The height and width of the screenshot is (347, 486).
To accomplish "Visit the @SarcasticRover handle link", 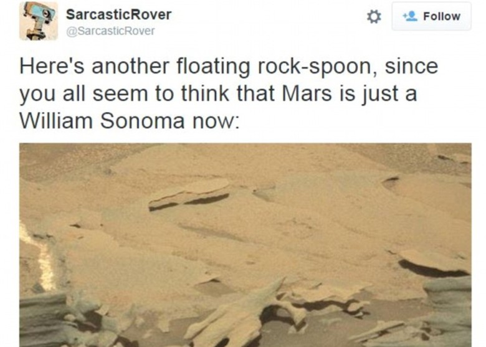I will point(110,31).
